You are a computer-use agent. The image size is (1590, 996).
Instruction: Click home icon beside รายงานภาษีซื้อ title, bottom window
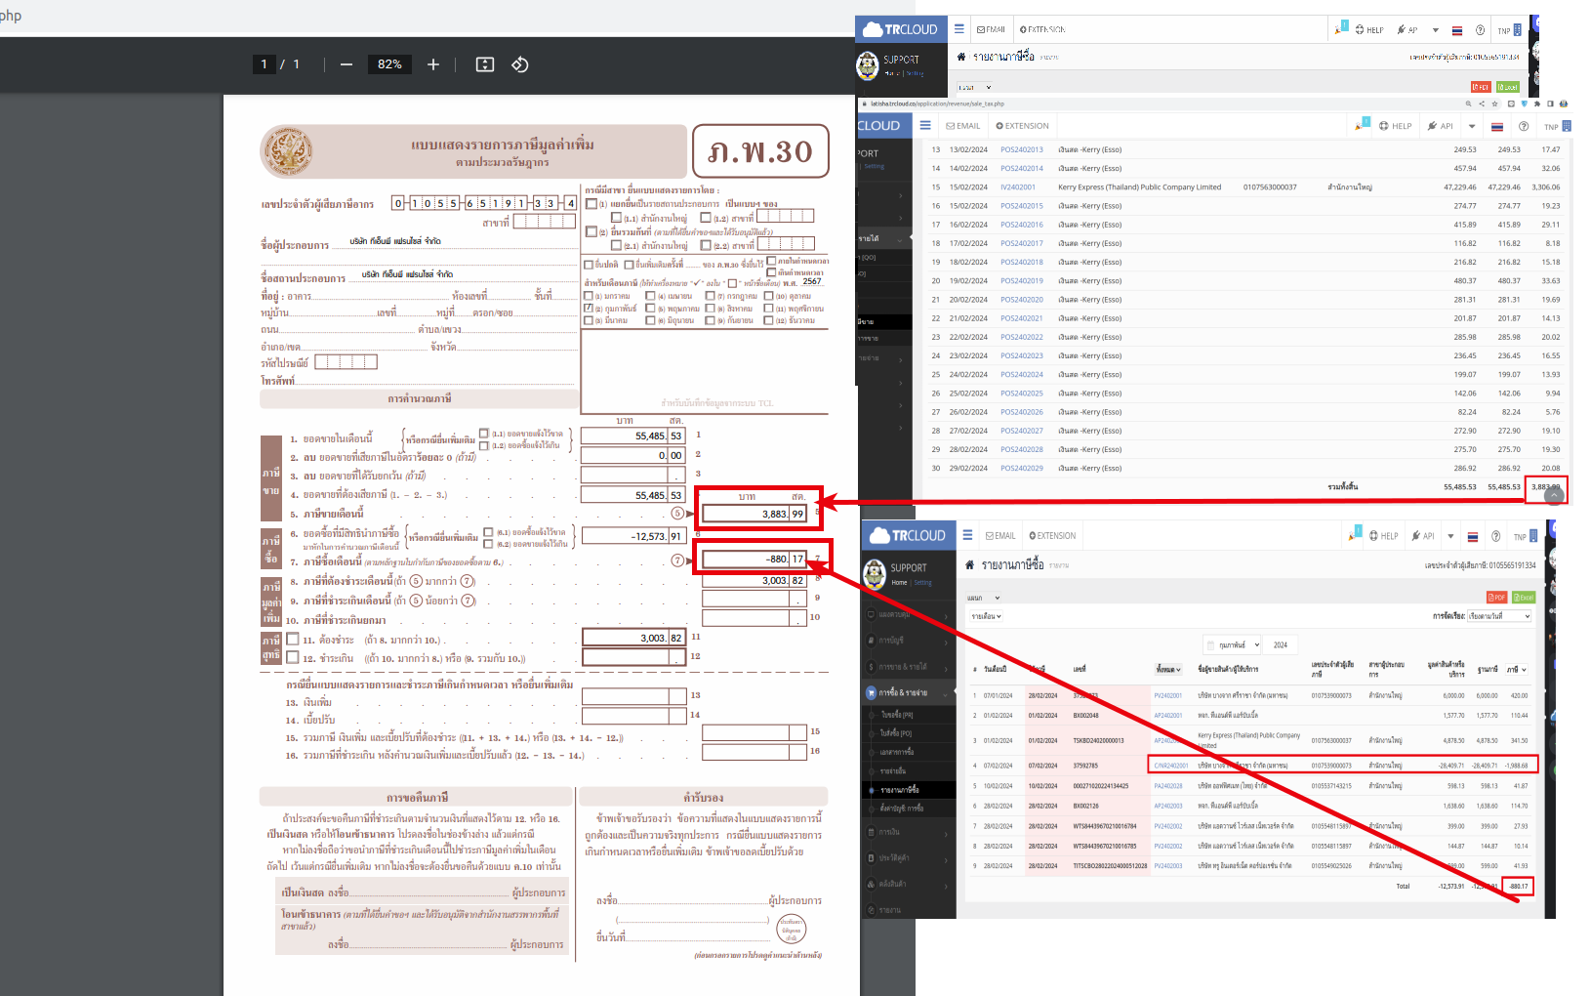pyautogui.click(x=970, y=564)
